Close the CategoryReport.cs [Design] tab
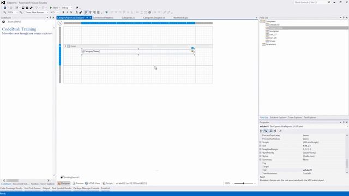Screen dimensions: 349x196 tap(91, 17)
